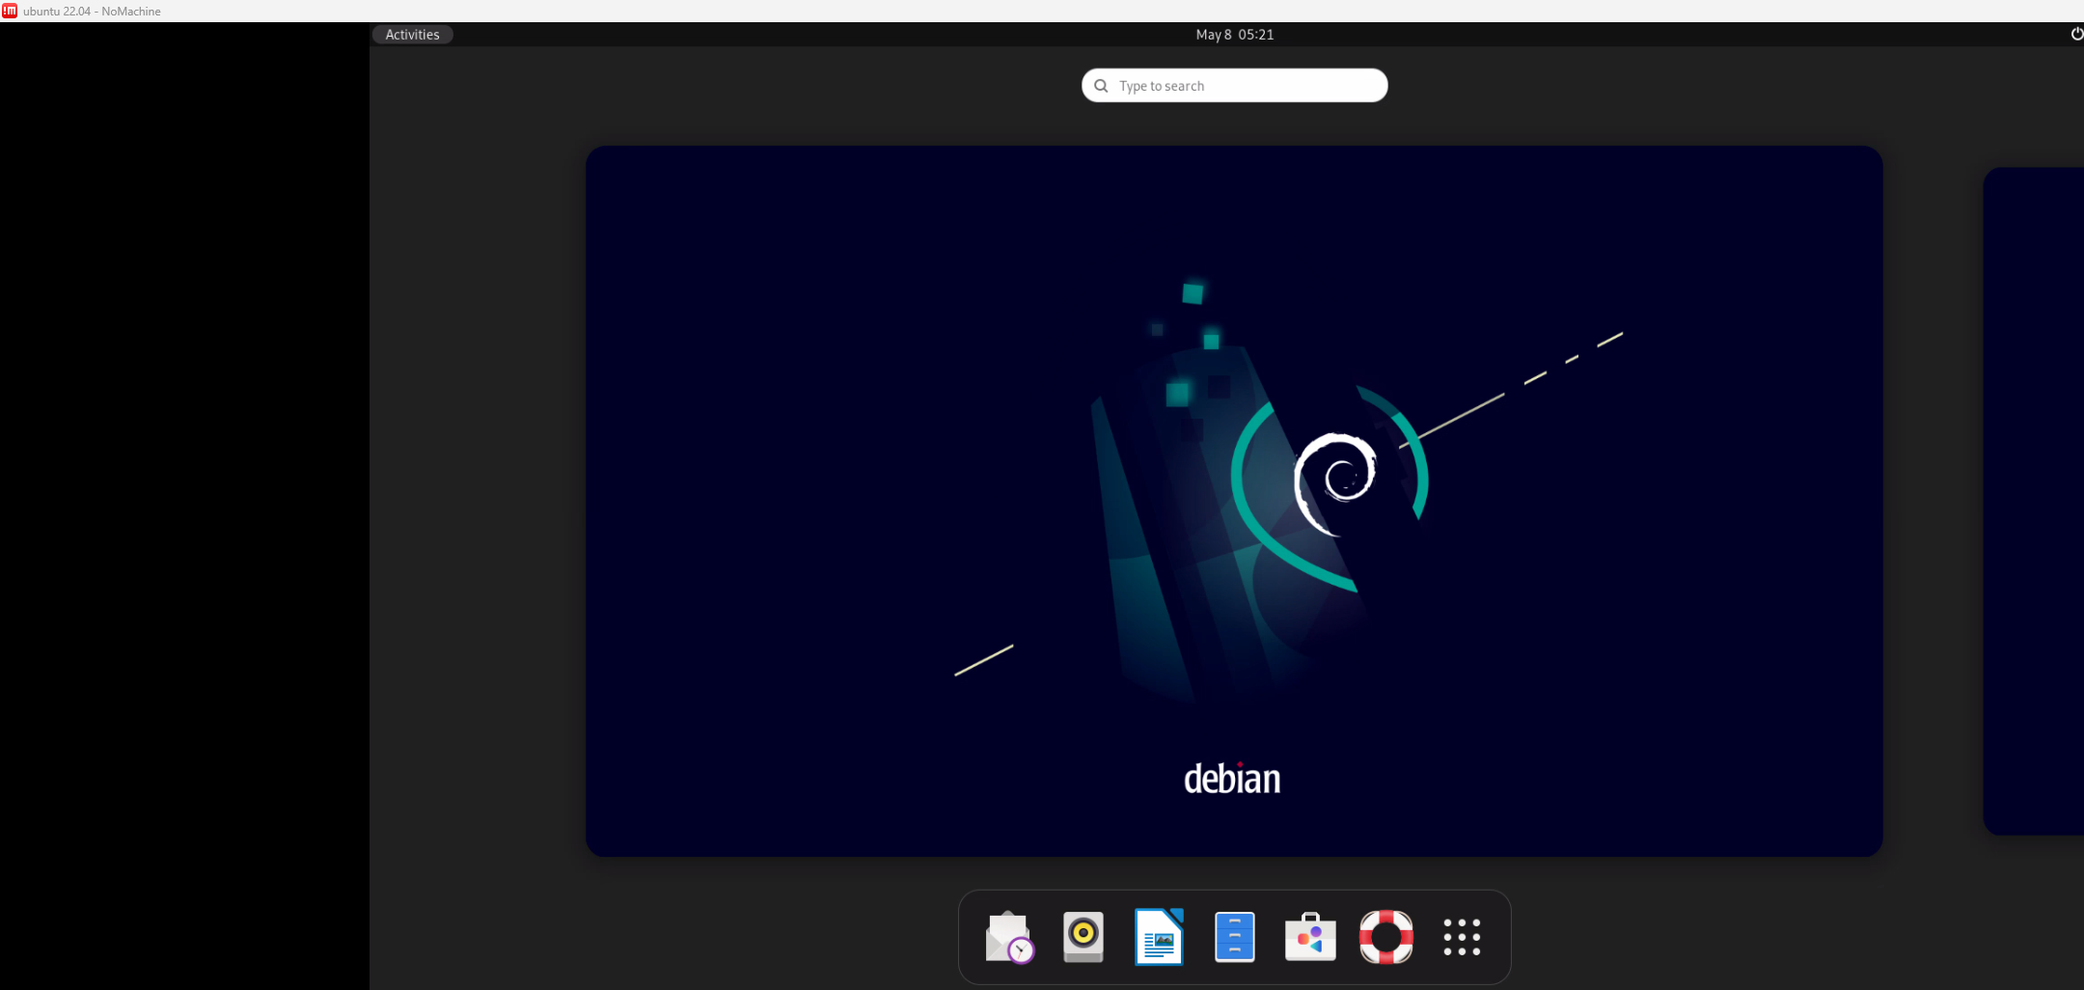Select the current Debian workspace thumbnail
Screen dimensions: 2084x990
pos(1234,501)
